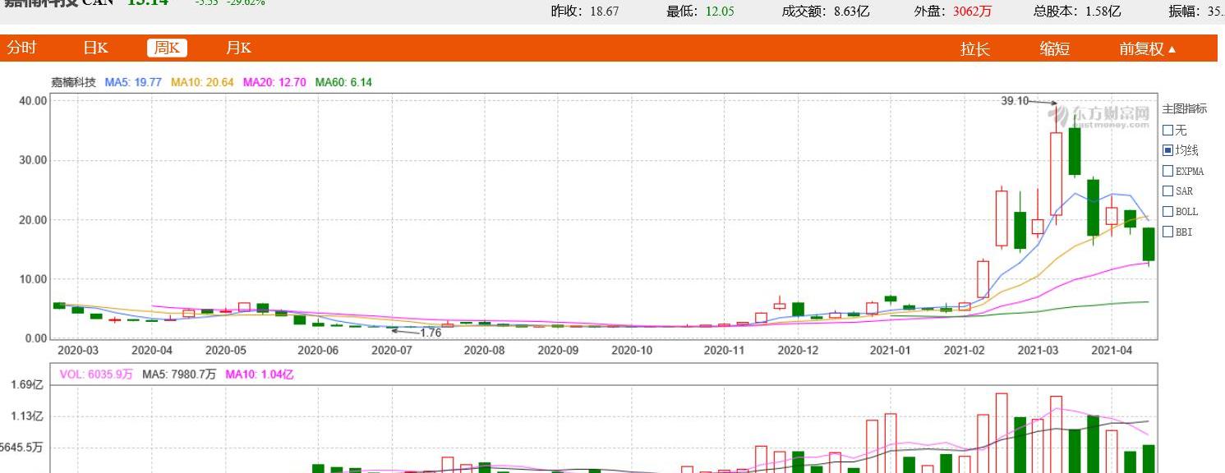Screen dimensions: 1225x473
Task: Click the 拉长 stretch chart button
Action: 975,48
